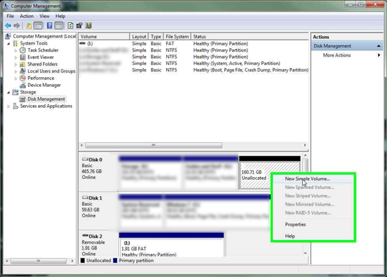
Task: Click the greyed New RAID-5 Volume... entry
Action: [313, 213]
